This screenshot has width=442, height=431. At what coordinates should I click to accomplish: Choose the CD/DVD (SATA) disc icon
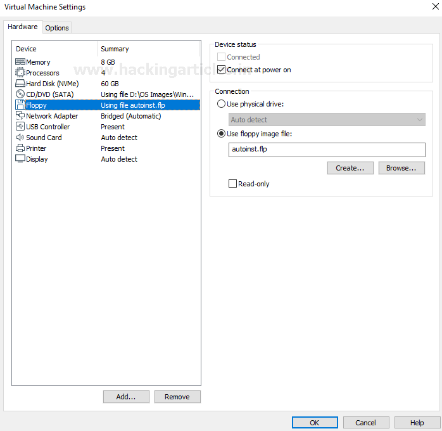tap(20, 94)
